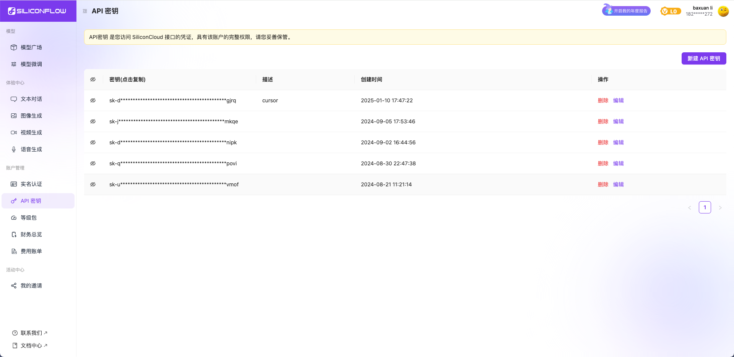This screenshot has width=734, height=357.
Task: Delete the key ending in mkqe
Action: [603, 121]
